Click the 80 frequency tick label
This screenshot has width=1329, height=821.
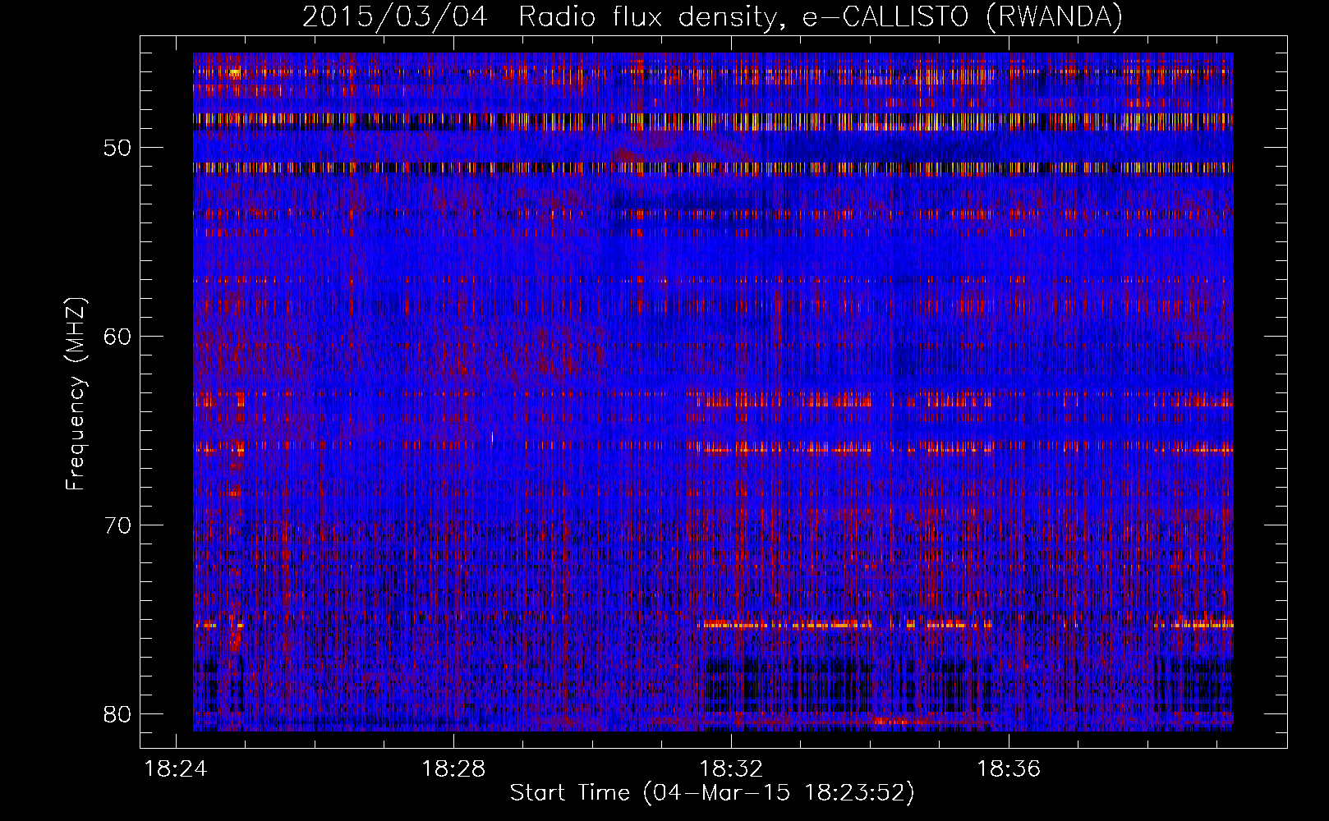coord(117,714)
